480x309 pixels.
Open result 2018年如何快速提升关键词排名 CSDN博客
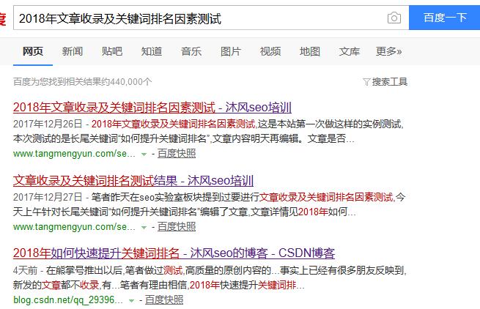[174, 253]
